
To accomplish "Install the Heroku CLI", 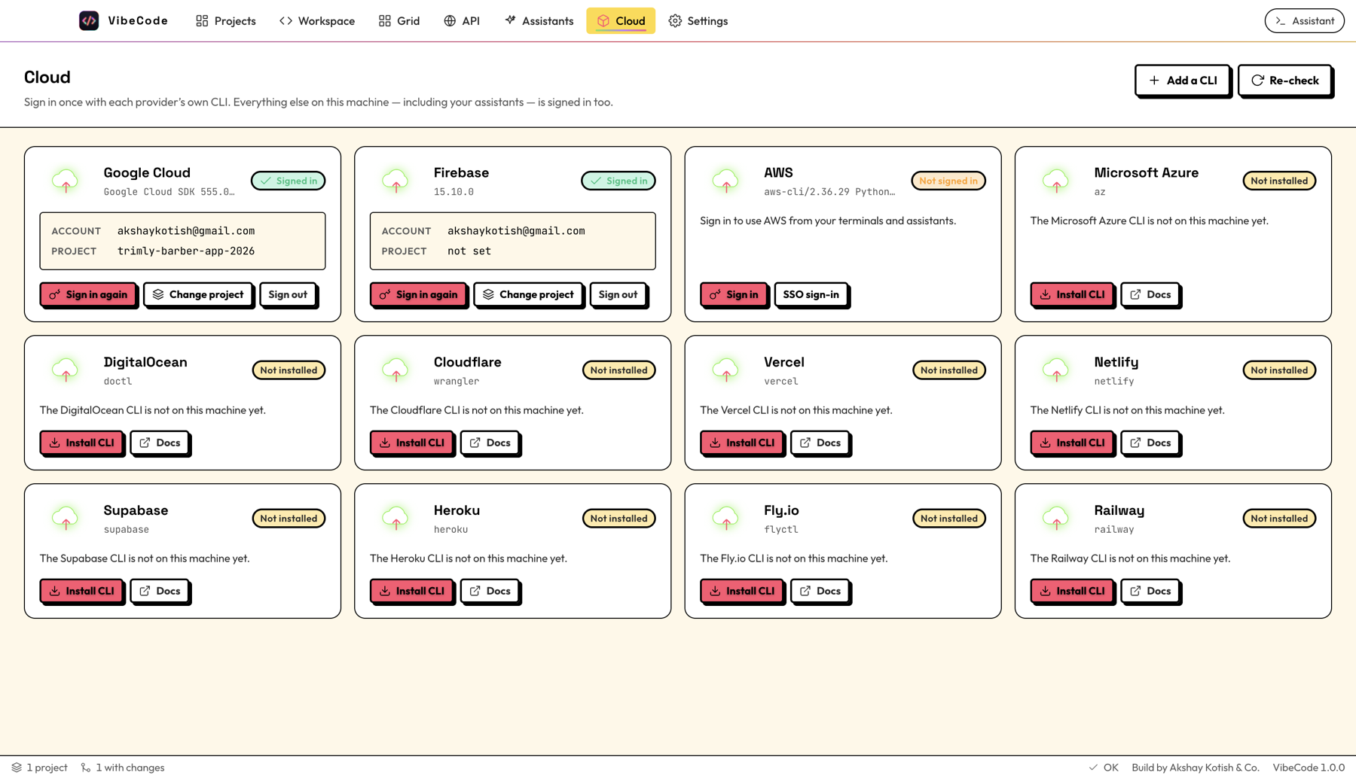I will click(x=411, y=591).
